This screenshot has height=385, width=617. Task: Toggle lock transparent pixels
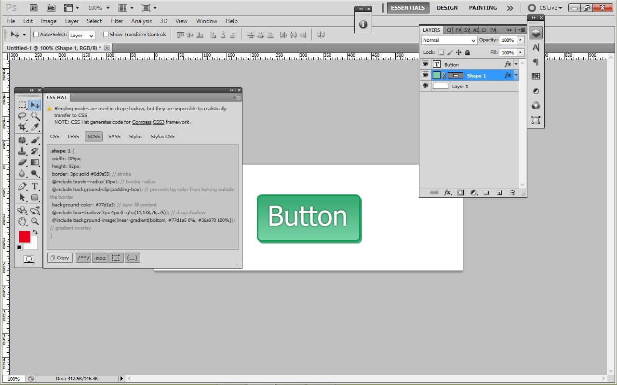(441, 52)
